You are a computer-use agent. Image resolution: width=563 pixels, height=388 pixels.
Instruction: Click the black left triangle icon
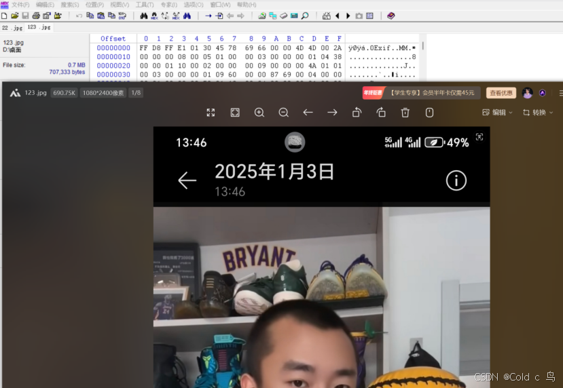[337, 16]
